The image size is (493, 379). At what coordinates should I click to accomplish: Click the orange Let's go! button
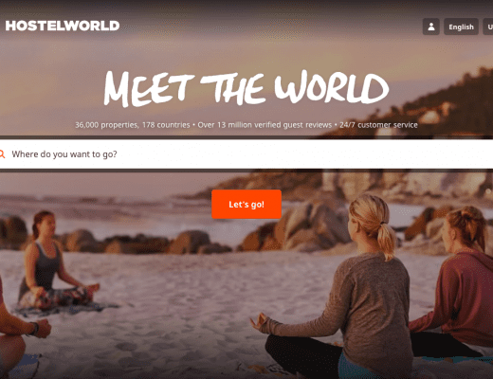coord(246,205)
